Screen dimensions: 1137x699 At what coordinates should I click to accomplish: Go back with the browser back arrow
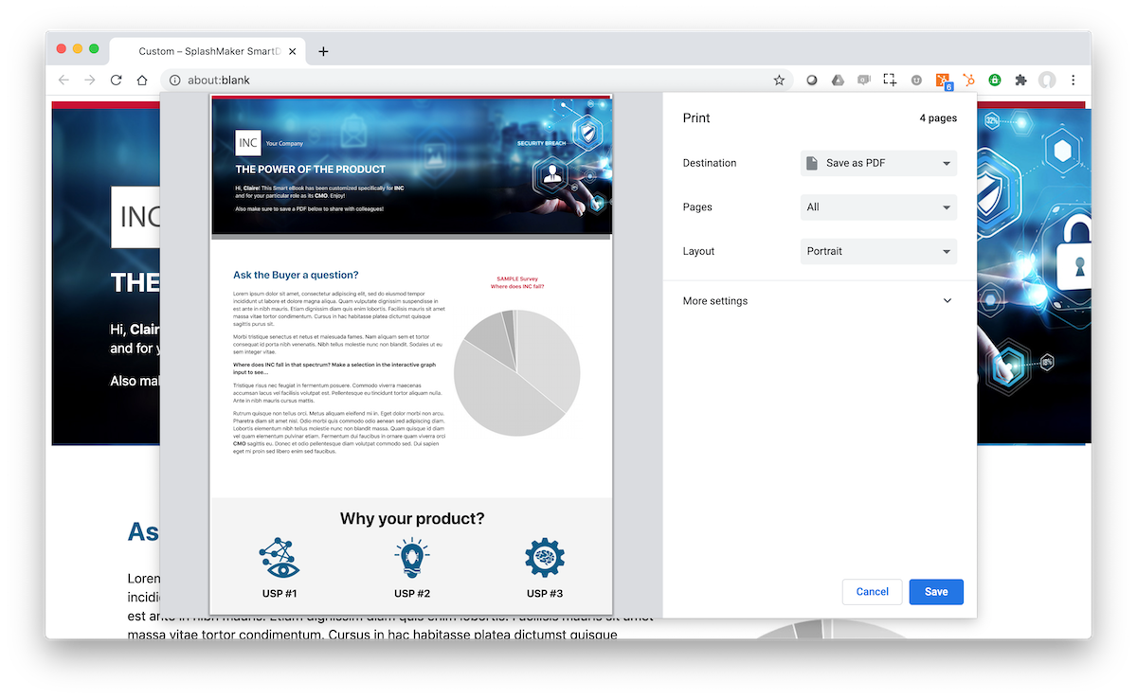[63, 81]
